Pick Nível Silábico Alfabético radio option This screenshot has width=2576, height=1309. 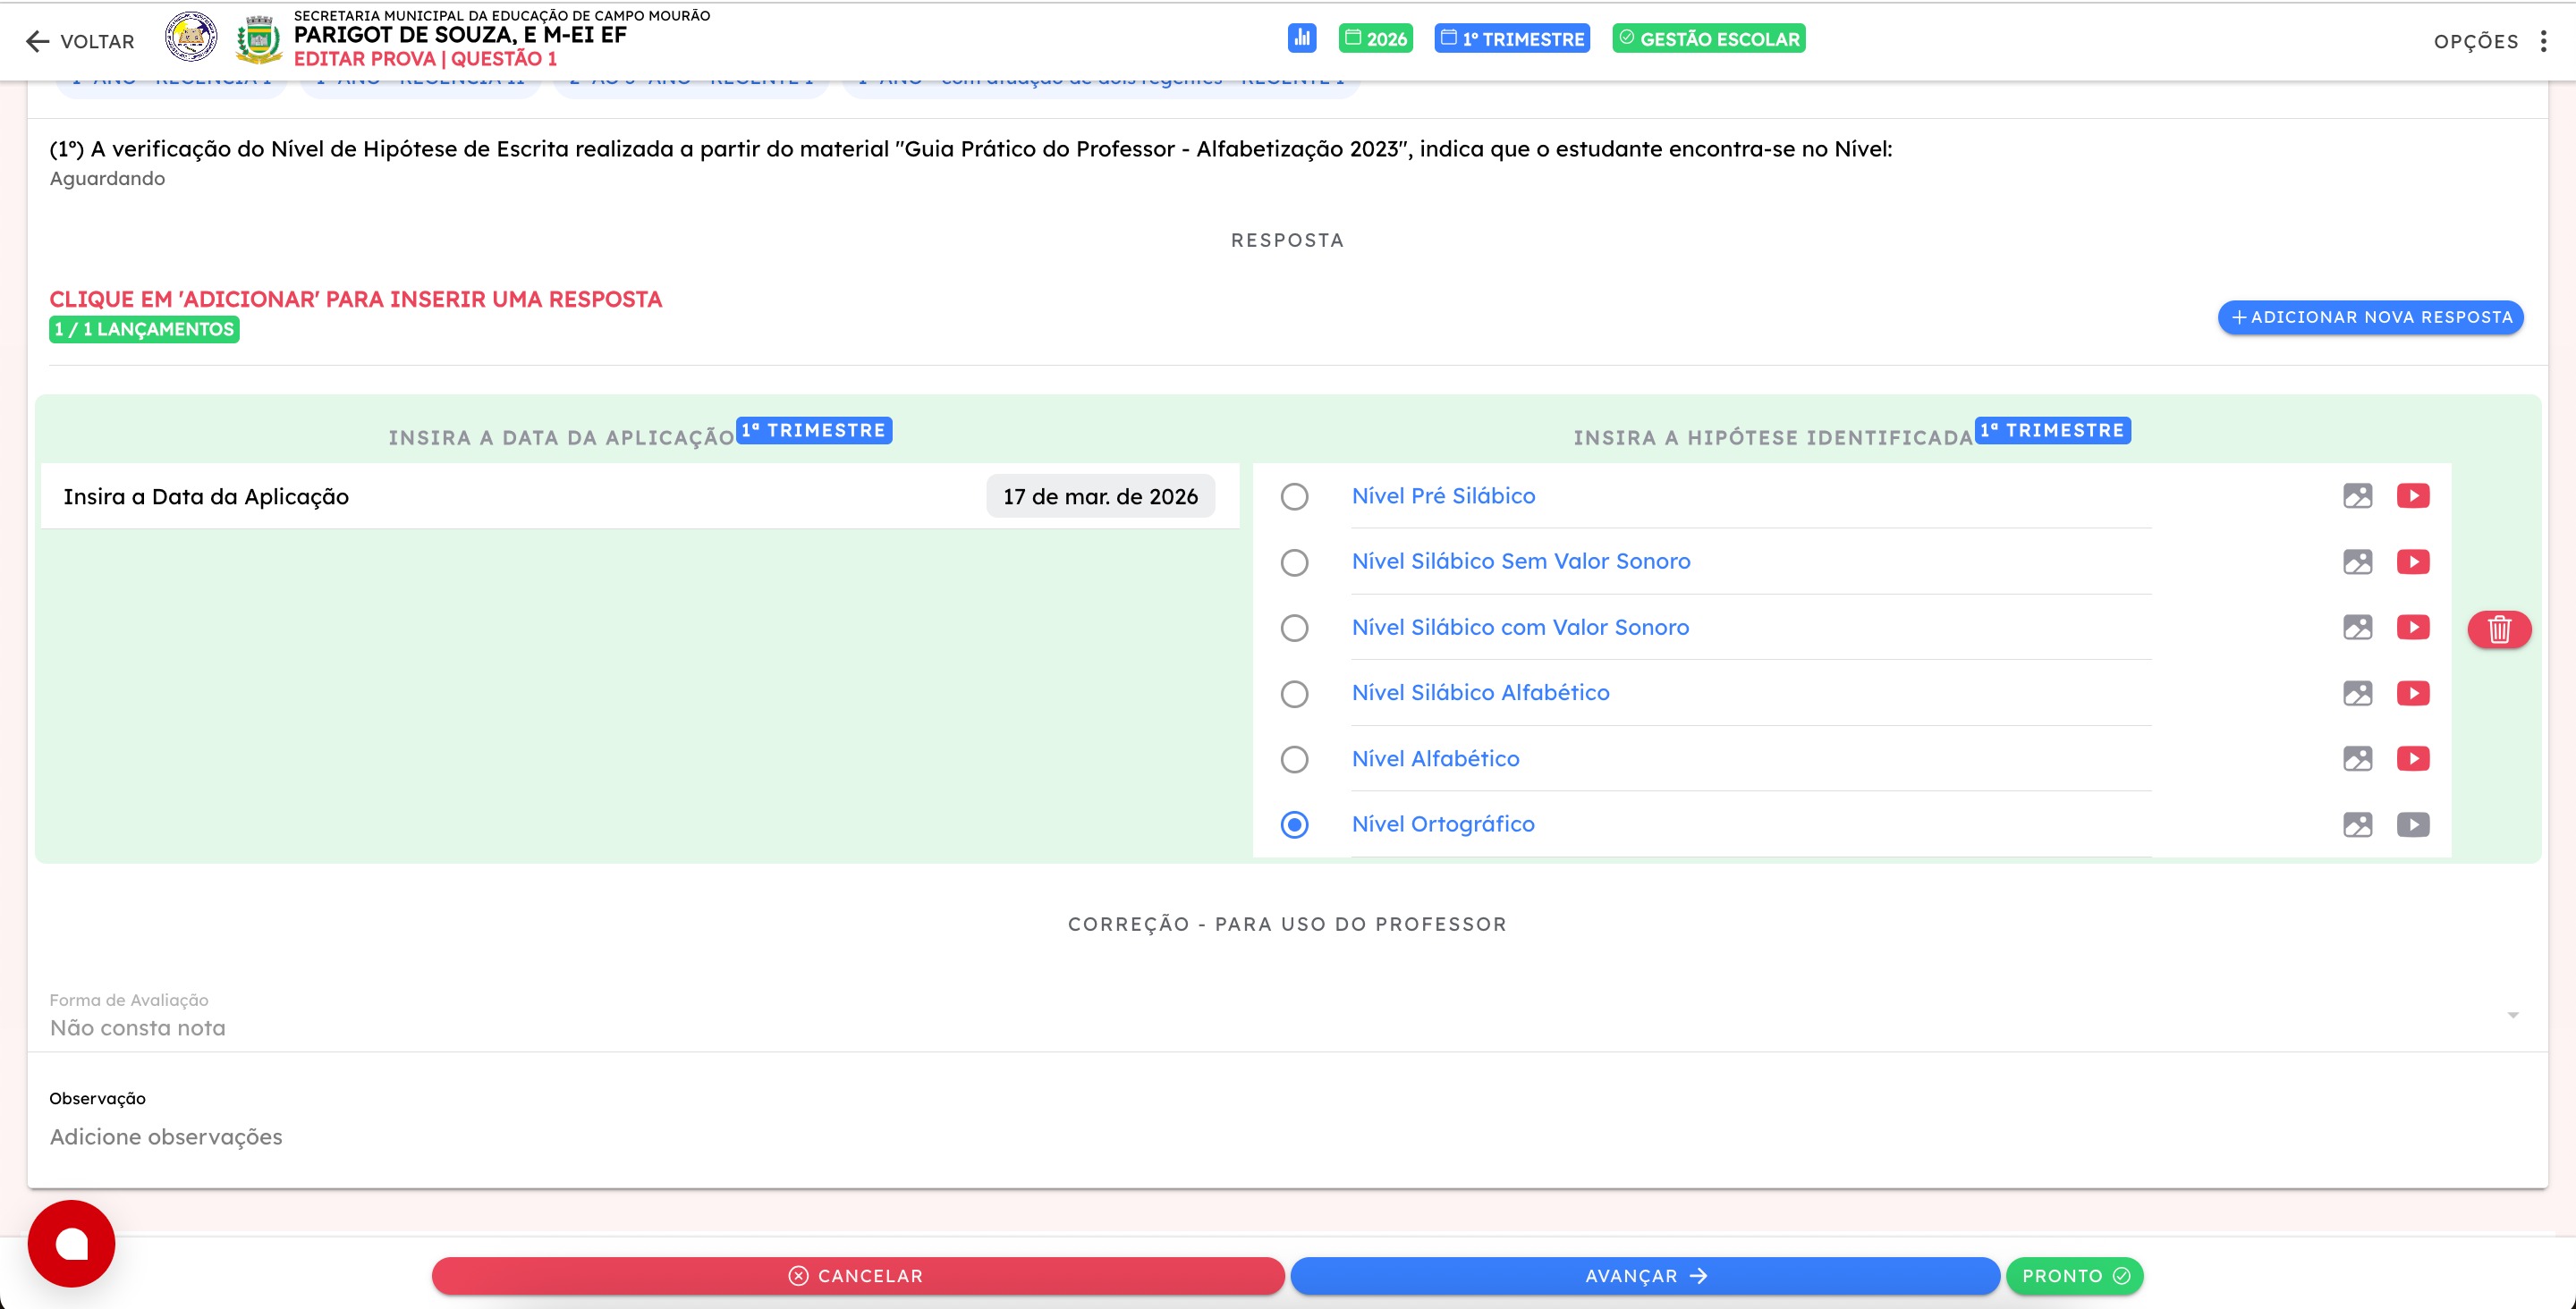click(1294, 693)
